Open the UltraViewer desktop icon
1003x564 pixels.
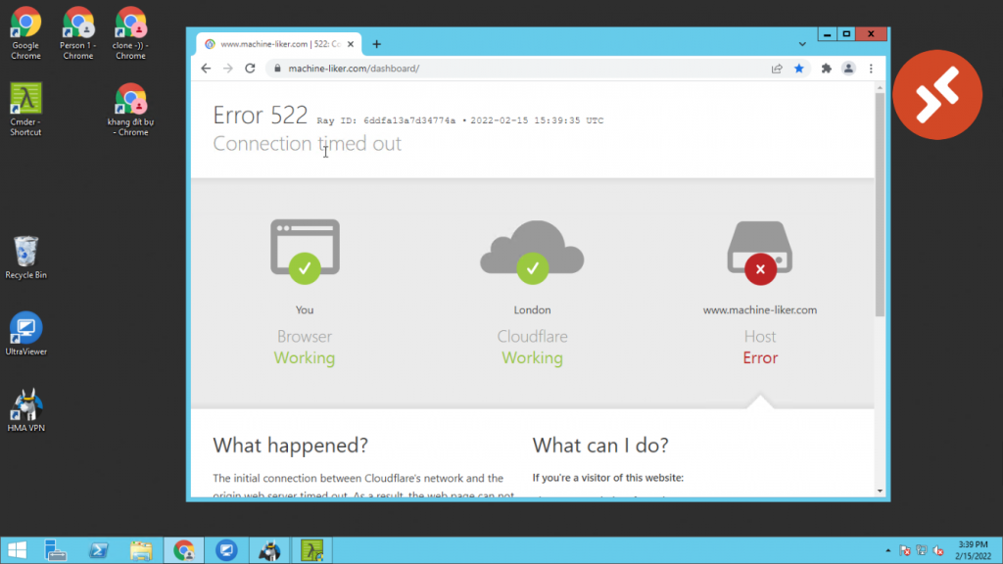(x=25, y=333)
